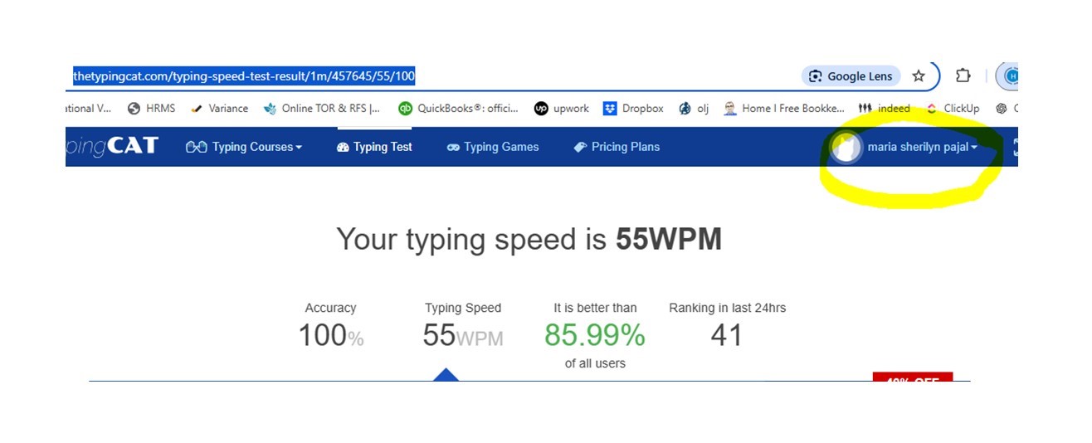Click the 'of all users' caption
This screenshot has width=1092, height=443.
pos(595,363)
